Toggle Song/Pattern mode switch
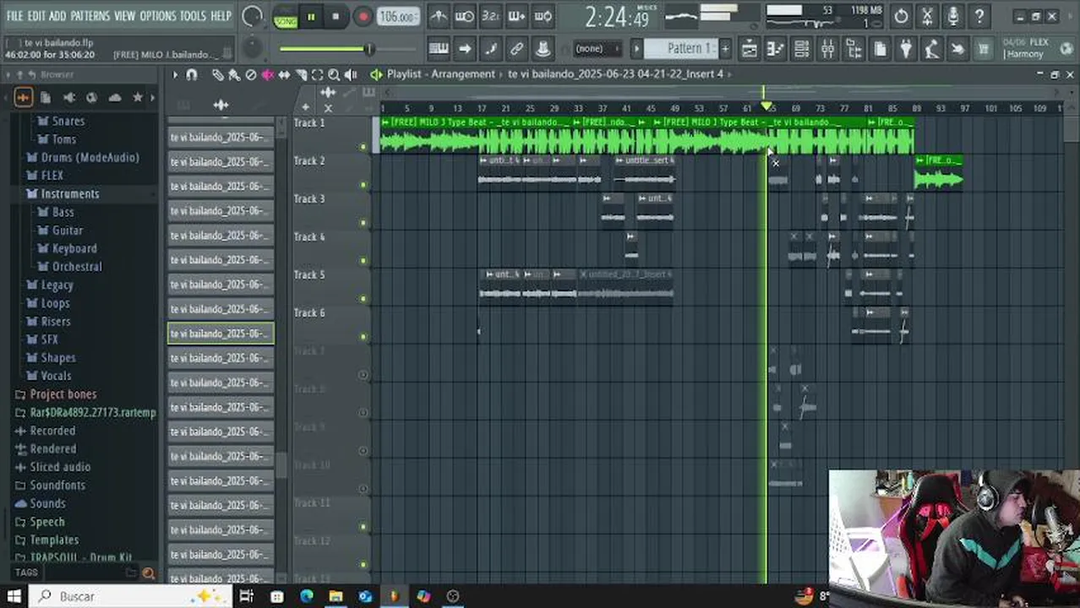The width and height of the screenshot is (1080, 608). 286,17
